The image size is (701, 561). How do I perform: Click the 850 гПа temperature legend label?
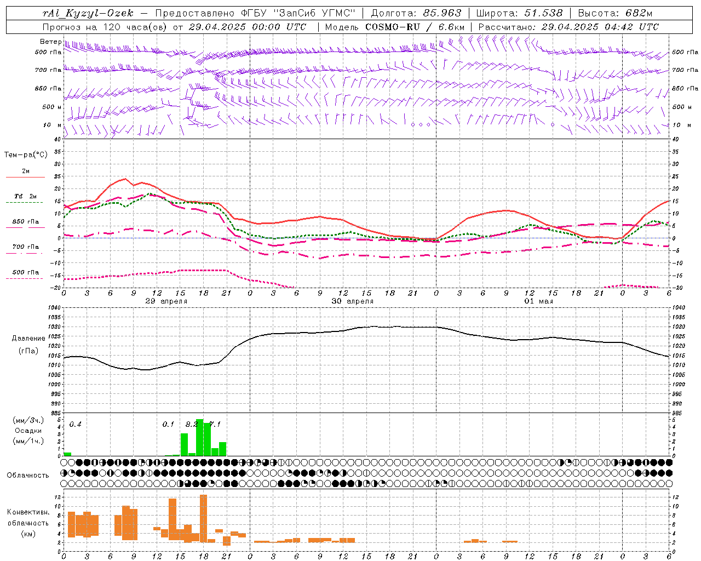click(25, 222)
